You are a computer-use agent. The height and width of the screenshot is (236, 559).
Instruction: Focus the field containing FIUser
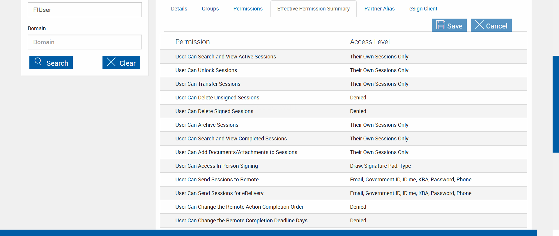(84, 10)
